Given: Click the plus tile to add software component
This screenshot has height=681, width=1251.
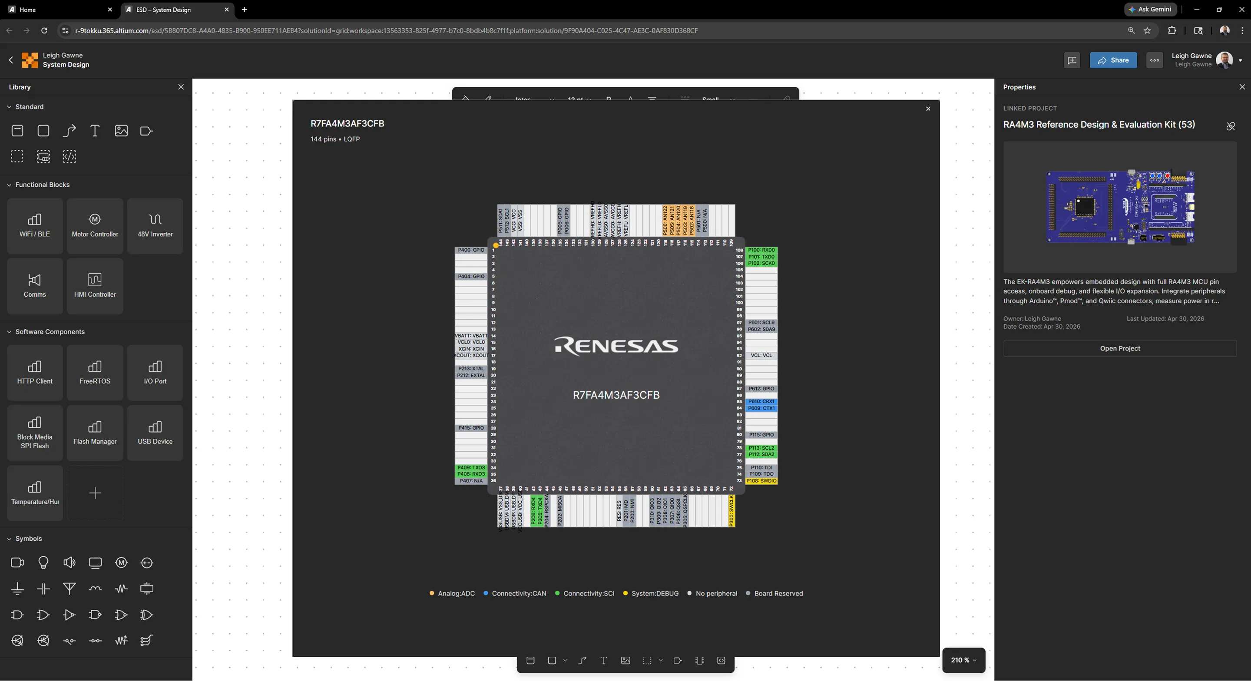Looking at the screenshot, I should point(95,493).
